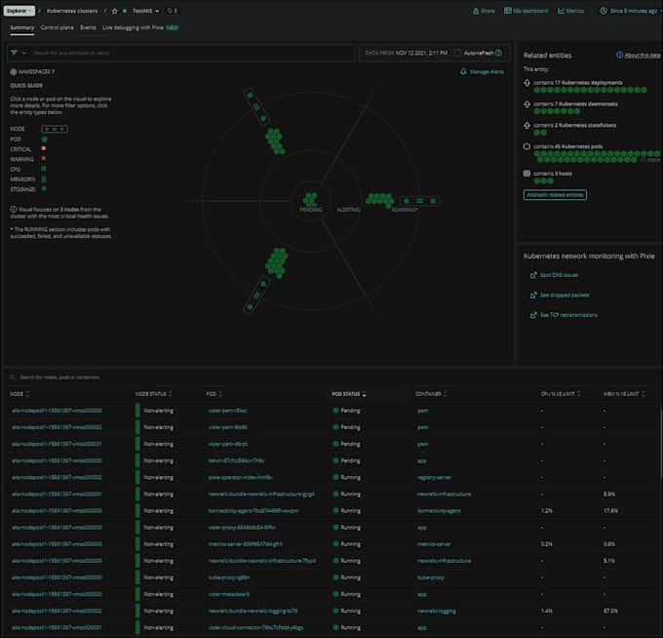Viewport: 663px width, 638px height.
Task: Click the table search magnifier icon
Action: coord(13,377)
